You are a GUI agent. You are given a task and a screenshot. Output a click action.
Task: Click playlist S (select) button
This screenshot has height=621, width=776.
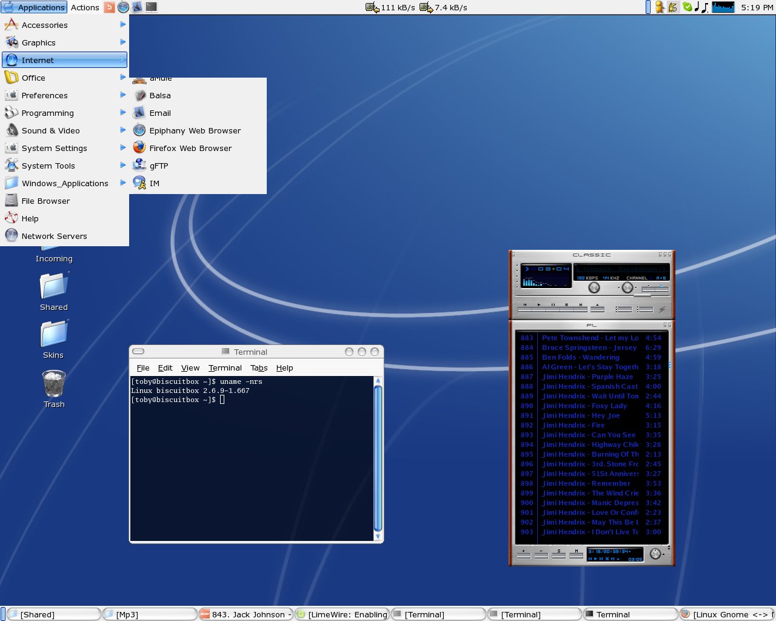(x=559, y=555)
